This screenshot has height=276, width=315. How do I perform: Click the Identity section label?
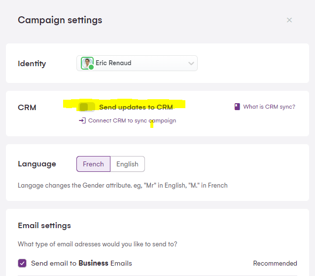[x=32, y=64]
